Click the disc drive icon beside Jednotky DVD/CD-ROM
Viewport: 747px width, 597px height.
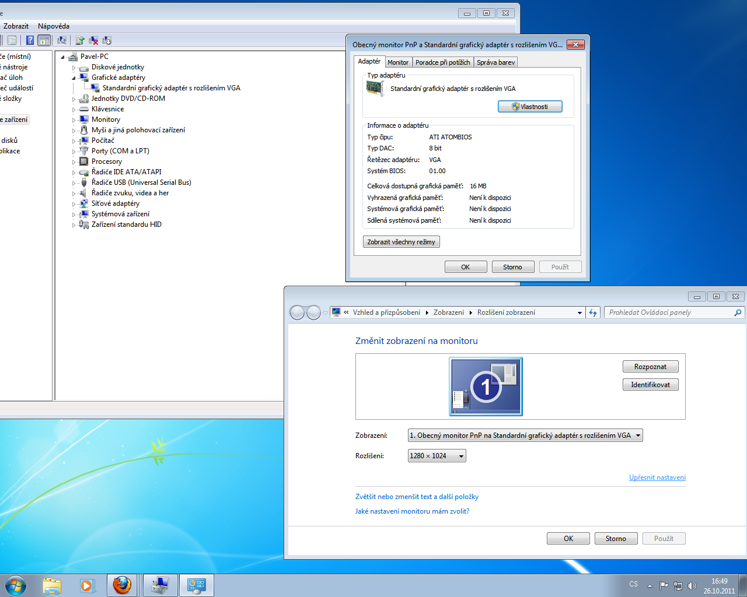[84, 99]
